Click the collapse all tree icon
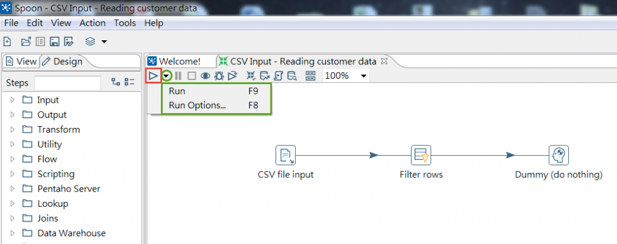Image resolution: width=617 pixels, height=244 pixels. [x=130, y=82]
